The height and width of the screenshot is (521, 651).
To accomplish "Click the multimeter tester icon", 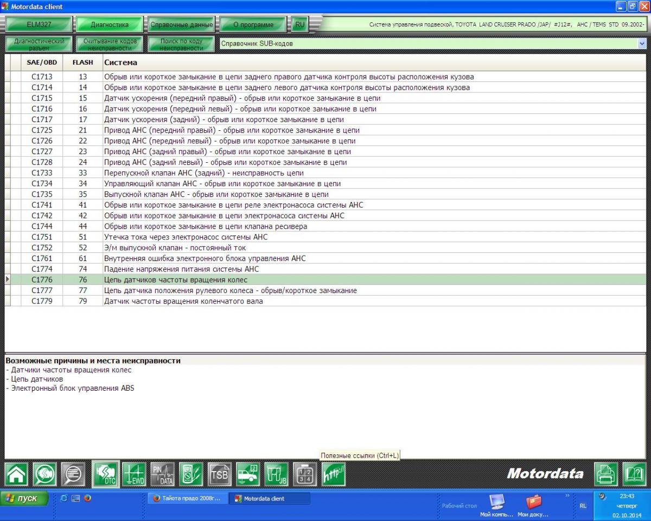I will [x=191, y=474].
